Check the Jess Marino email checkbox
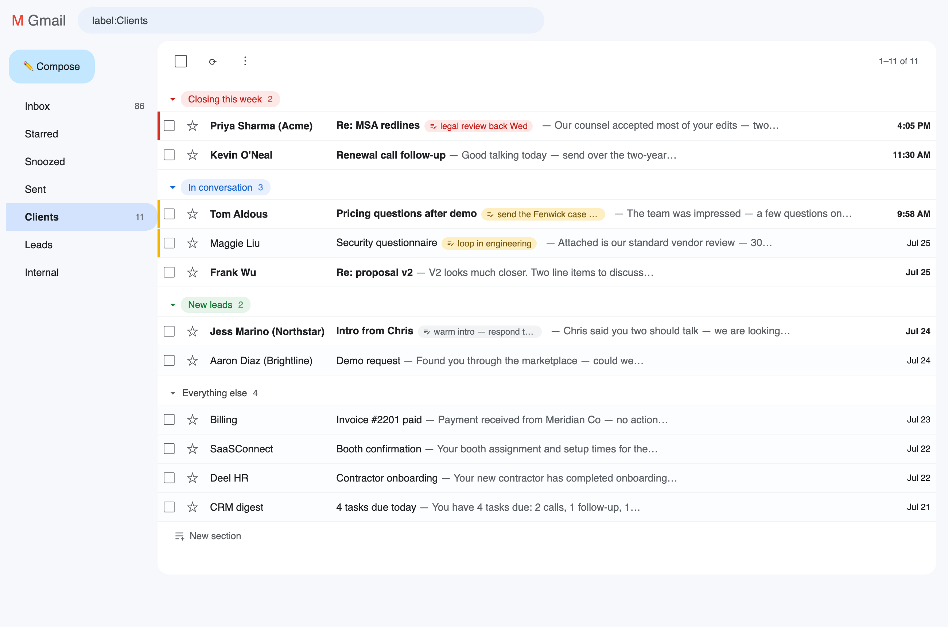 (x=169, y=331)
